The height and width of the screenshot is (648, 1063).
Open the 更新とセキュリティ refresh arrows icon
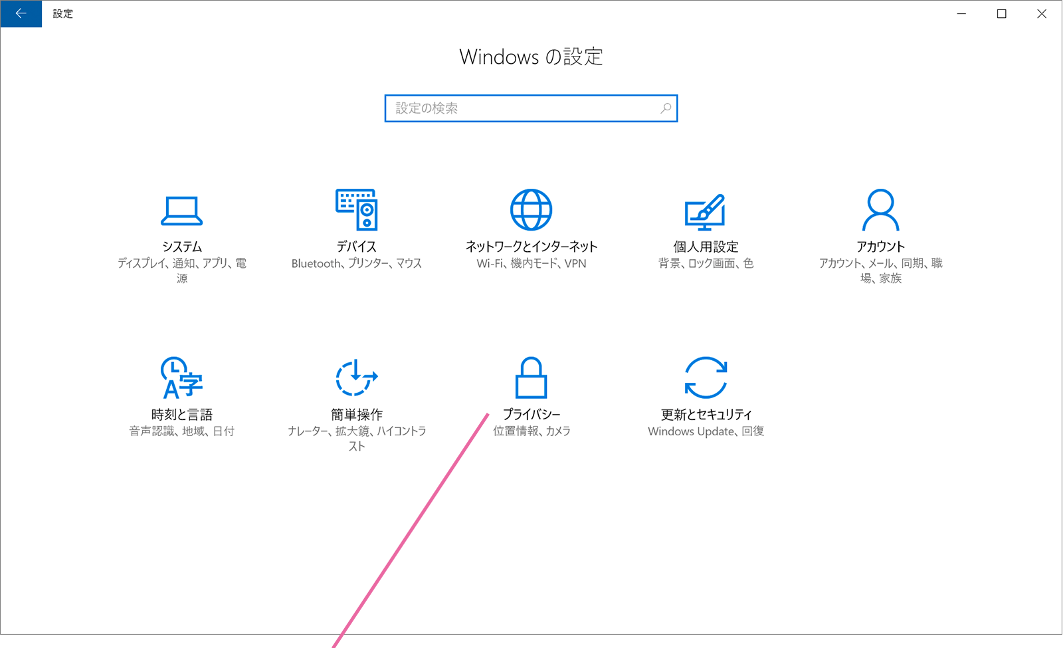click(x=706, y=378)
